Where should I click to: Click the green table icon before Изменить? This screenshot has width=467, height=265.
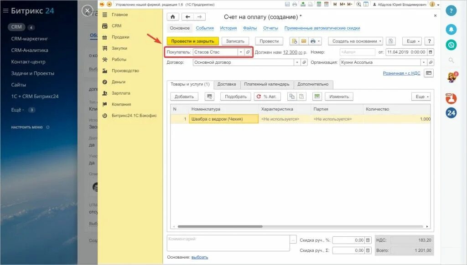coord(317,97)
